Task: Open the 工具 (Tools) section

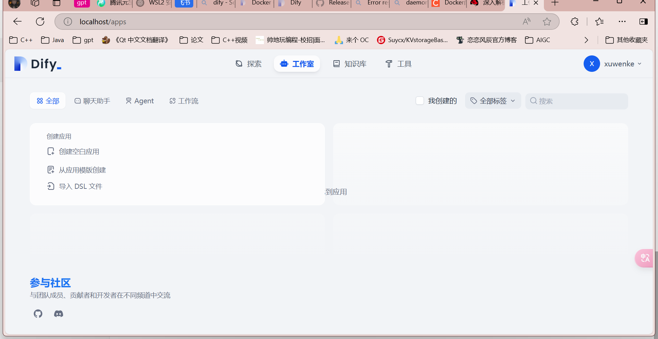Action: pyautogui.click(x=399, y=64)
